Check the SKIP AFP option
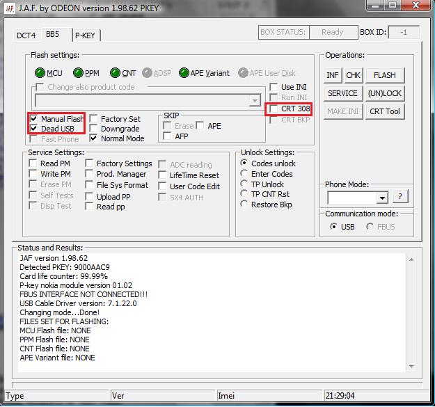The width and height of the screenshot is (435, 407). point(167,136)
